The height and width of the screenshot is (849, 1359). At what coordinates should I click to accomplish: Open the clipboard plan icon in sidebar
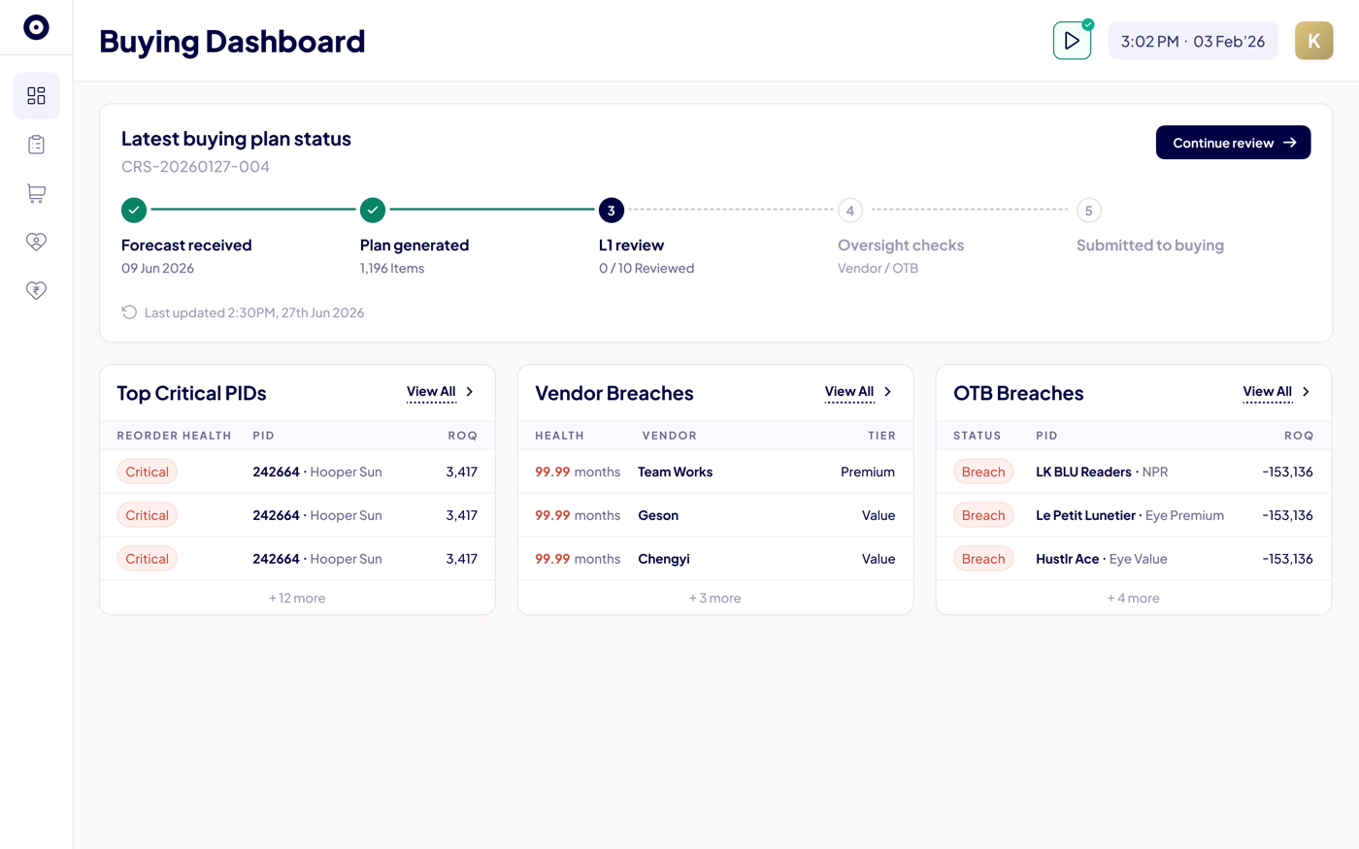tap(36, 145)
